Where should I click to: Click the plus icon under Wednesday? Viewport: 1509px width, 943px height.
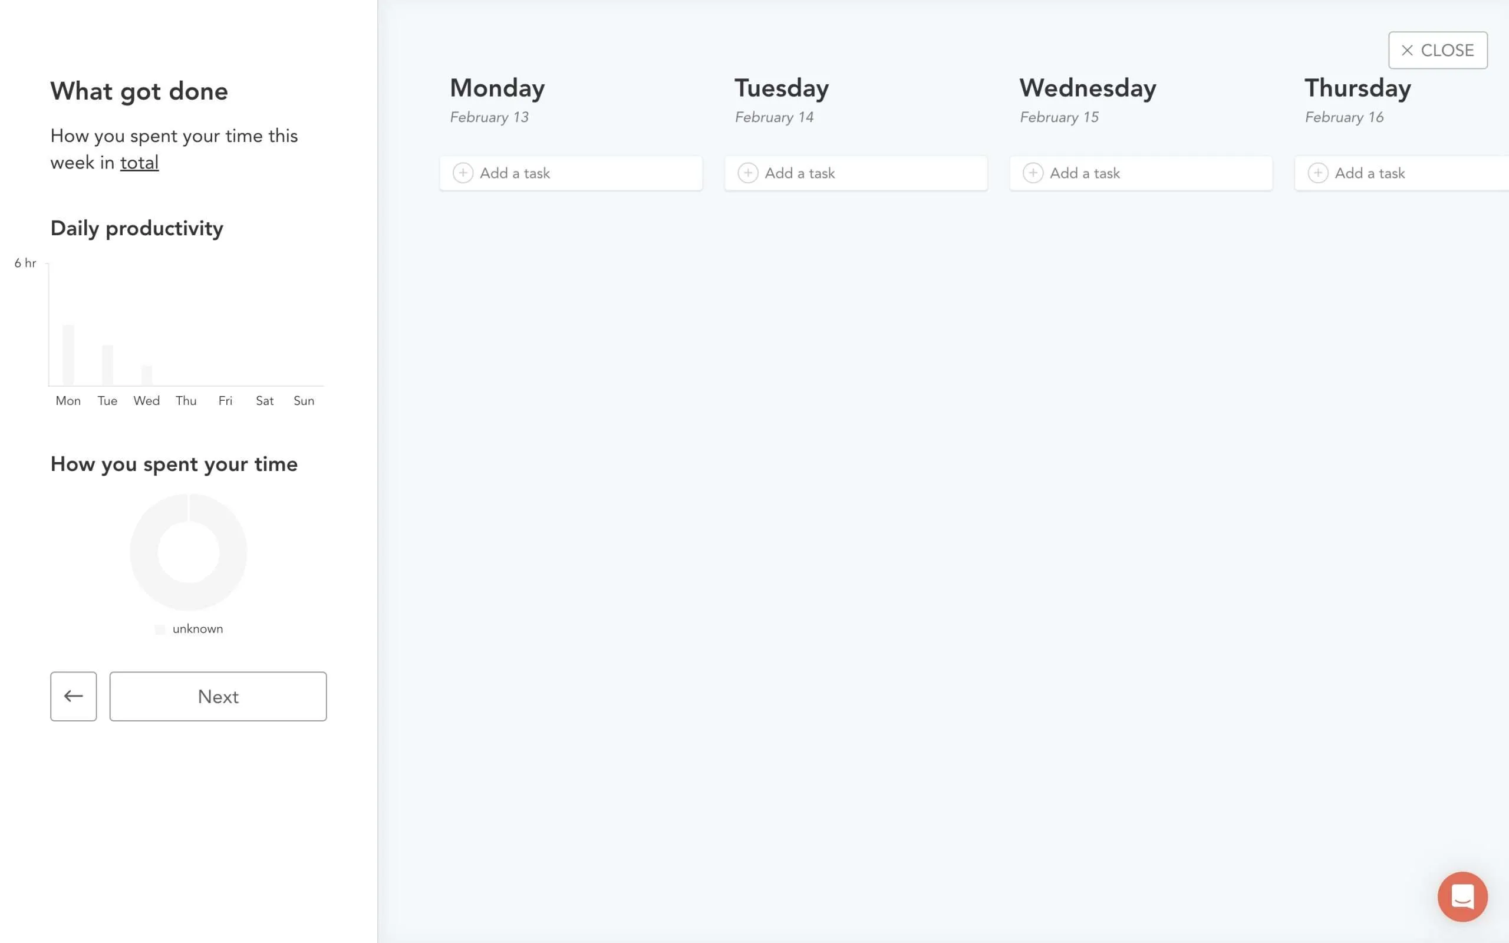[1033, 173]
